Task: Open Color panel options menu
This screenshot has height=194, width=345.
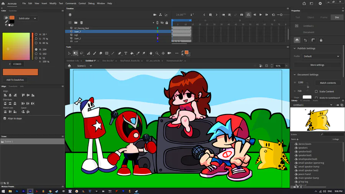Action: [x=63, y=11]
